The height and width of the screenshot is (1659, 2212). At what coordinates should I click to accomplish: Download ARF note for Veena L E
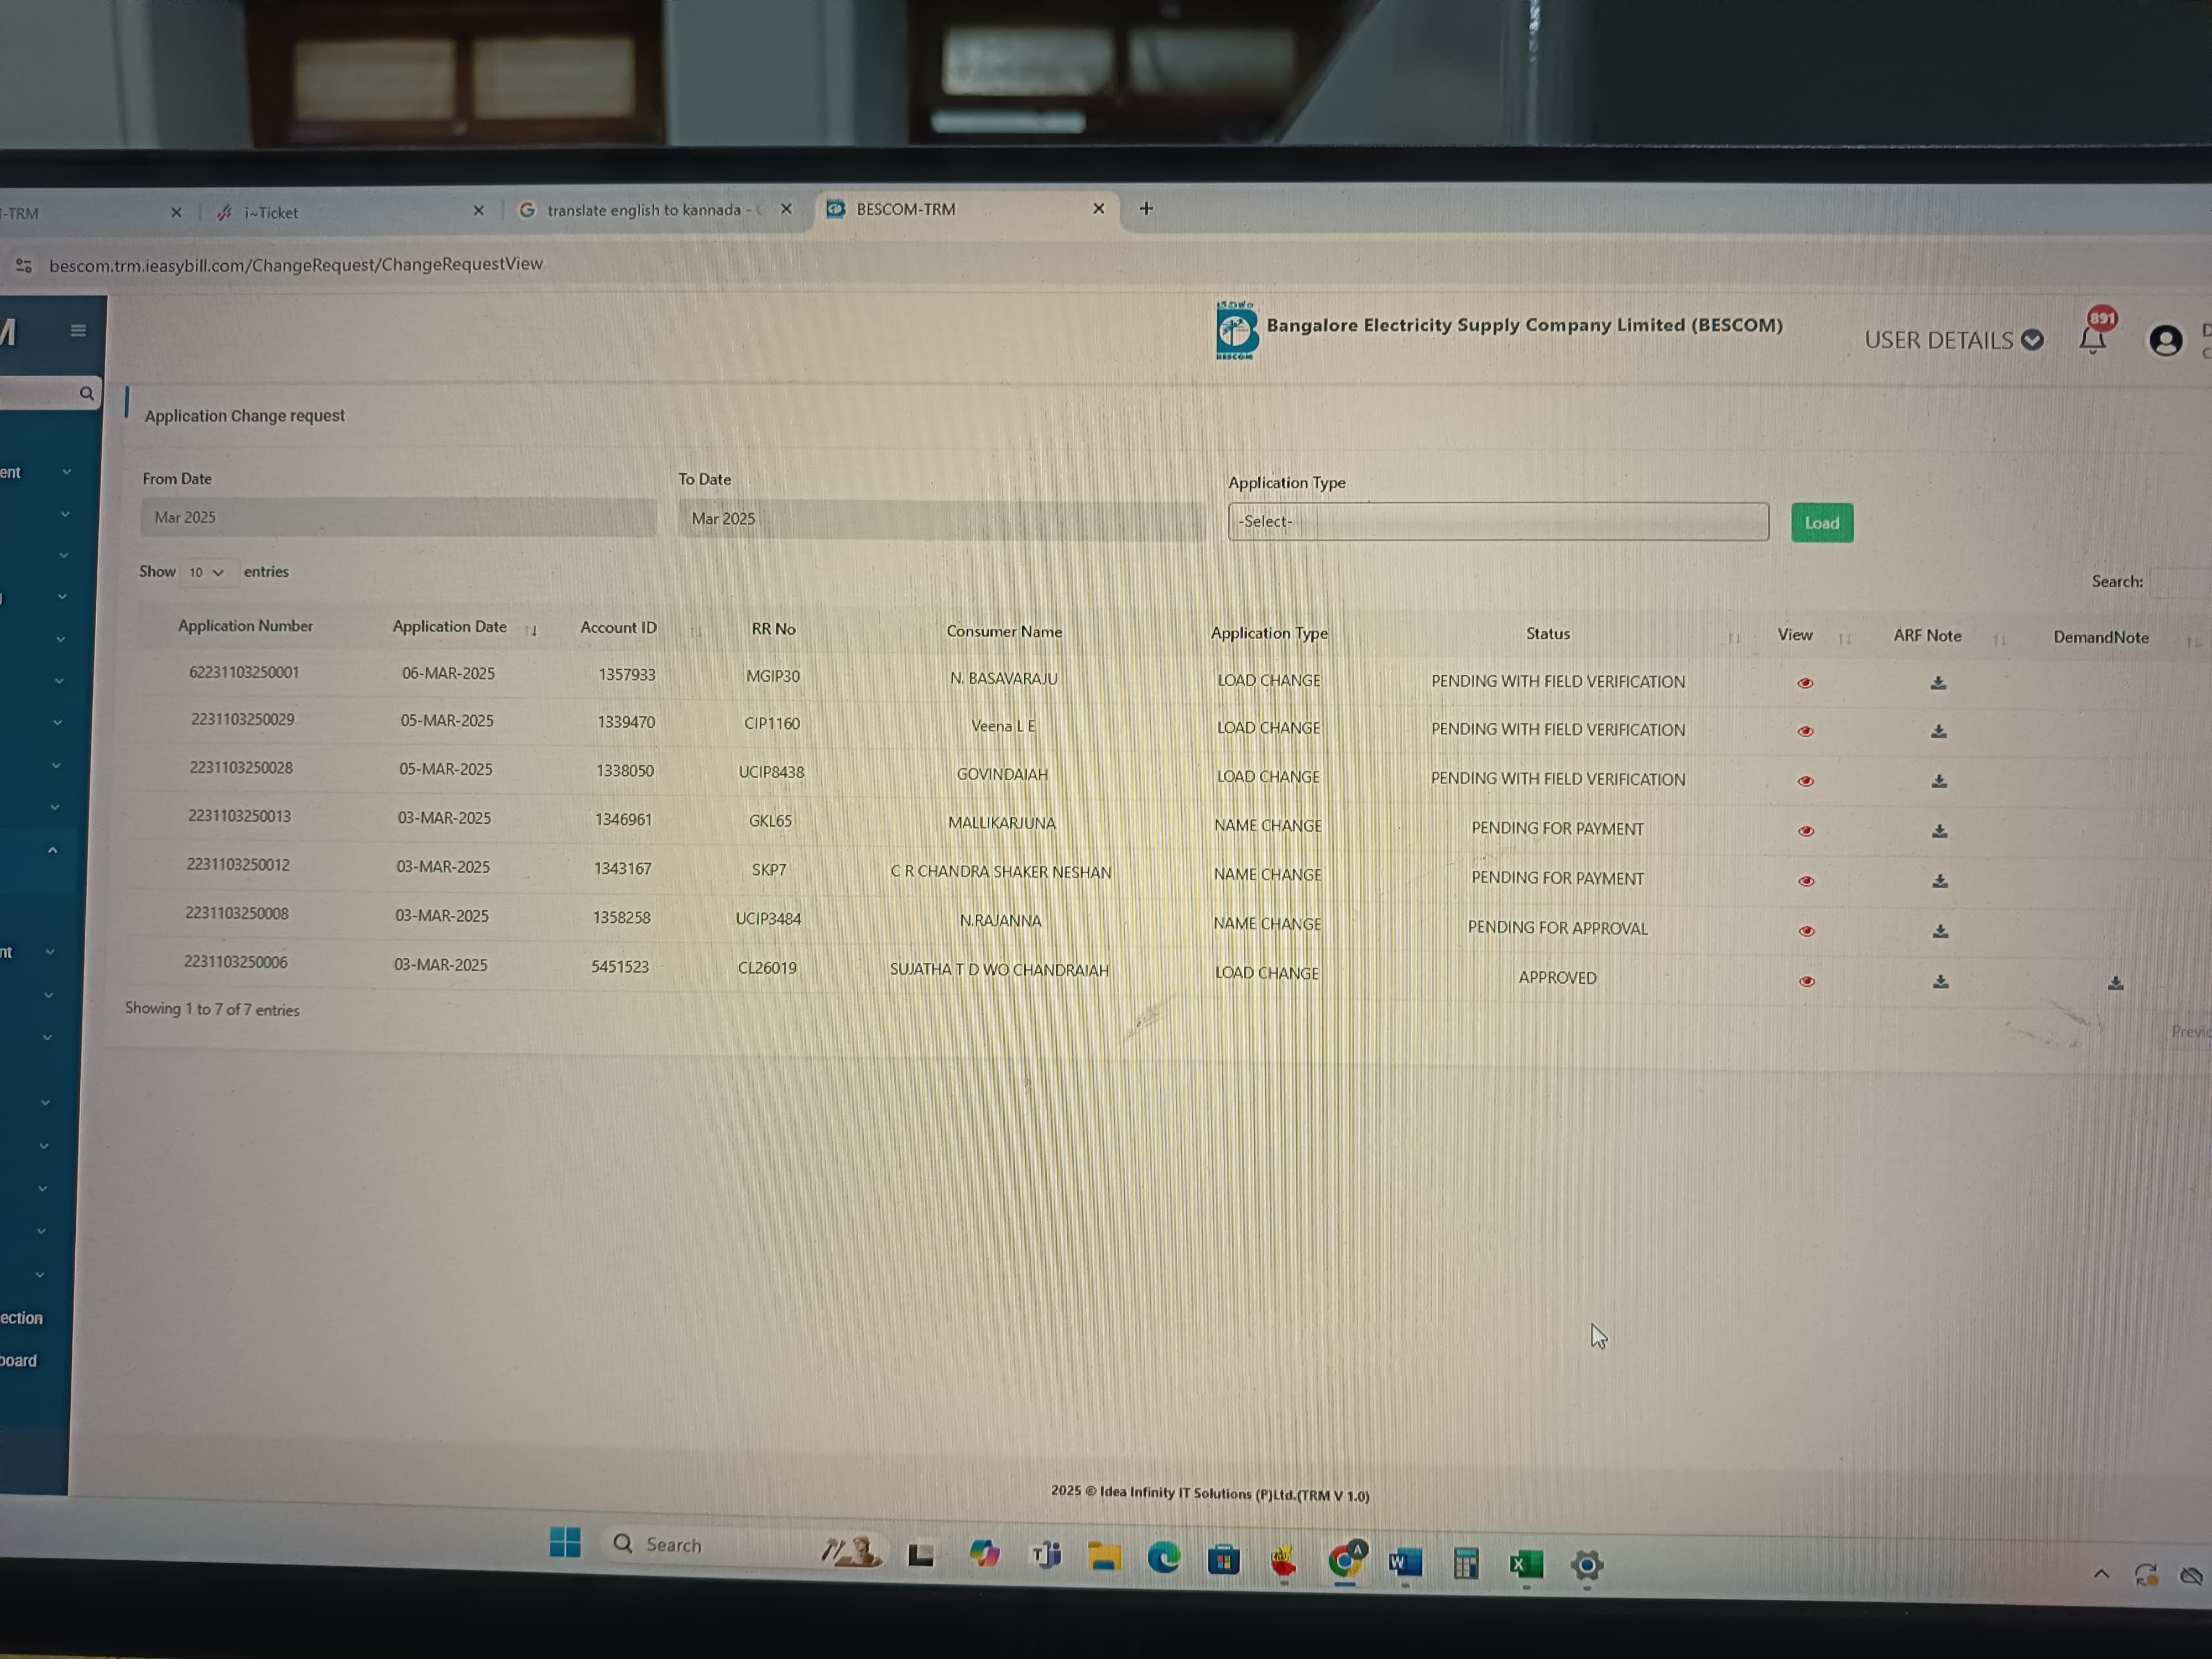1939,732
